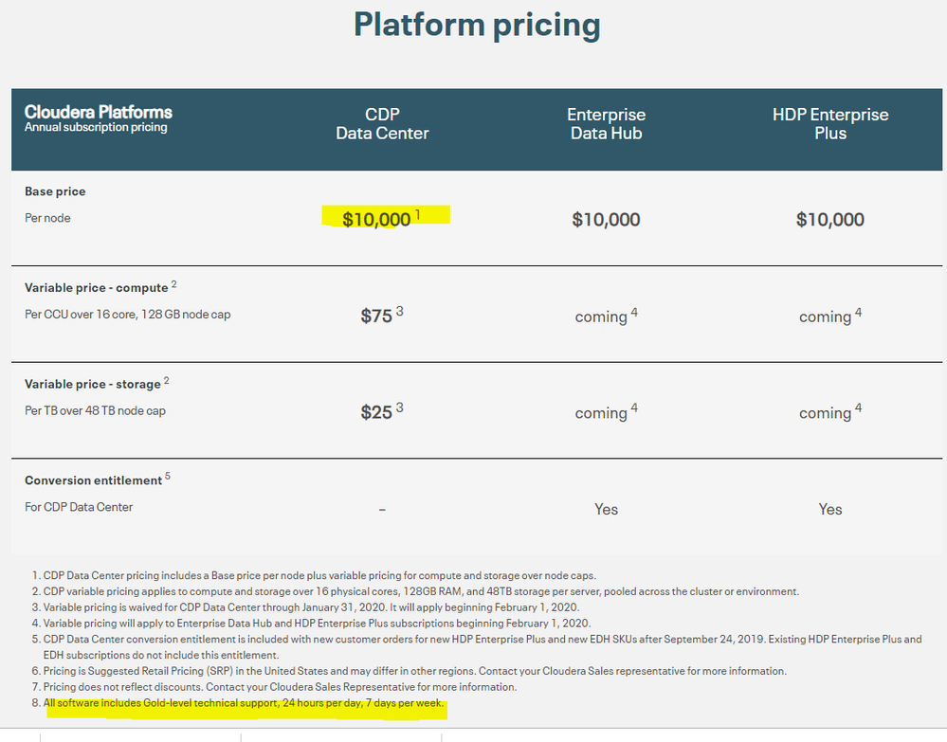Viewport: 947px width, 742px height.
Task: Click the highlighted Gold-level support footnote
Action: tap(244, 704)
